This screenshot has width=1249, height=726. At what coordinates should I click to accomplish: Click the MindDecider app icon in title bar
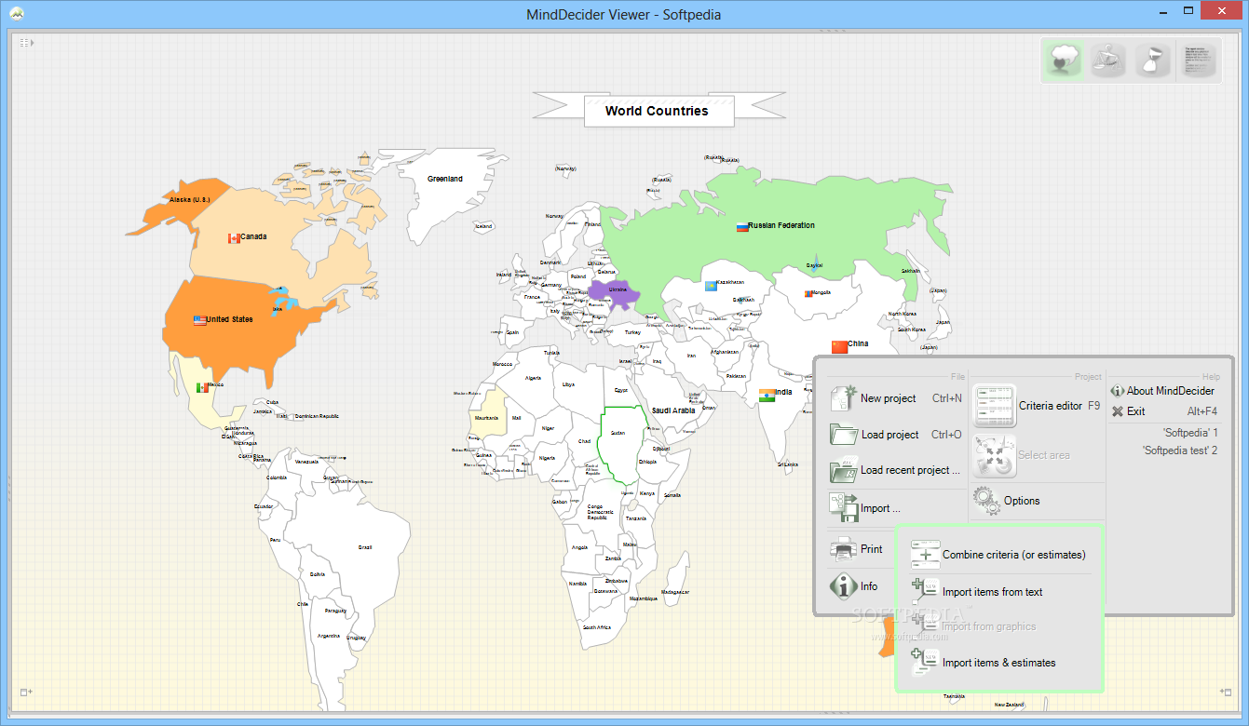pyautogui.click(x=17, y=14)
